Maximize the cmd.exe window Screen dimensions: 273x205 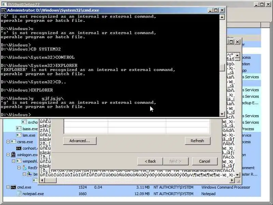216,10
